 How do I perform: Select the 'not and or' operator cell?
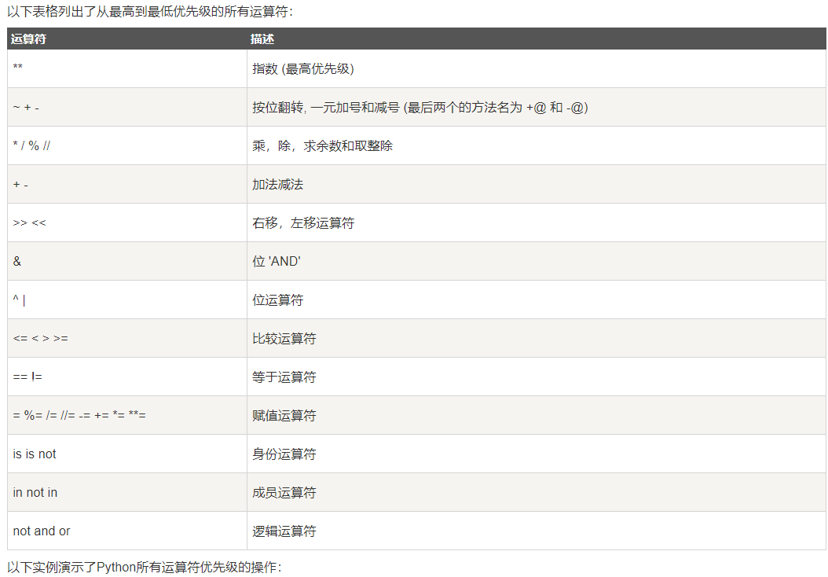(x=127, y=531)
